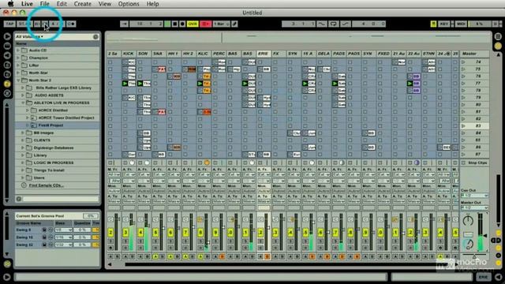Launch the KICK clip in scene 77

coord(125,84)
